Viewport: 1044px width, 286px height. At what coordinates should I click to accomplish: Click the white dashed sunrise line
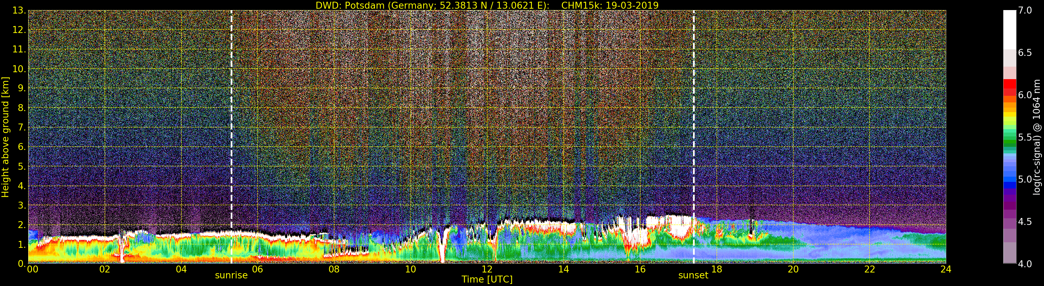click(231, 137)
